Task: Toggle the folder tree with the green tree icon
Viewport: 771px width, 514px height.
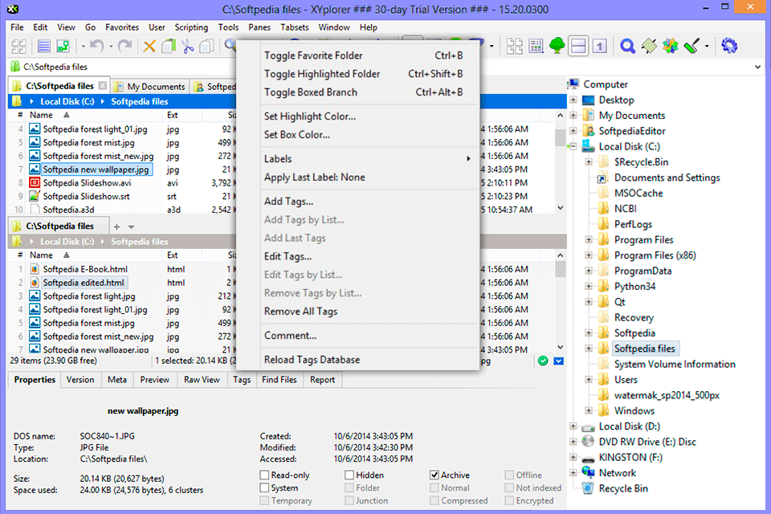Action: [x=557, y=47]
